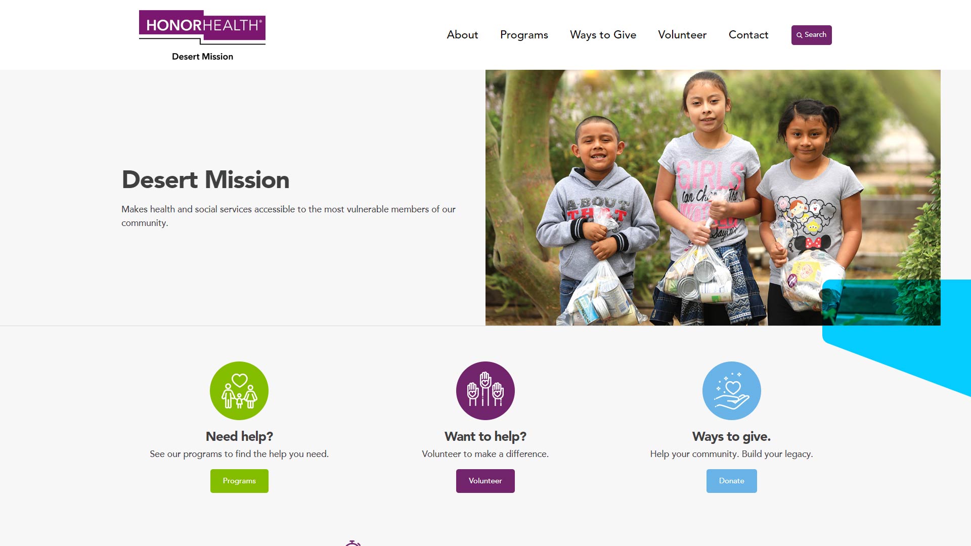Image resolution: width=971 pixels, height=546 pixels.
Task: Click the children holding food bags photo
Action: [x=713, y=198]
